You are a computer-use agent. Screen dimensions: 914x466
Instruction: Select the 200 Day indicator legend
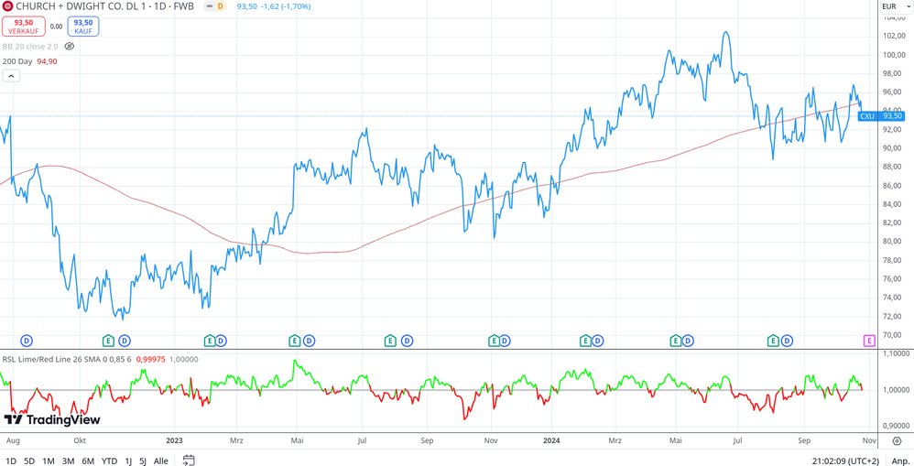(x=17, y=61)
